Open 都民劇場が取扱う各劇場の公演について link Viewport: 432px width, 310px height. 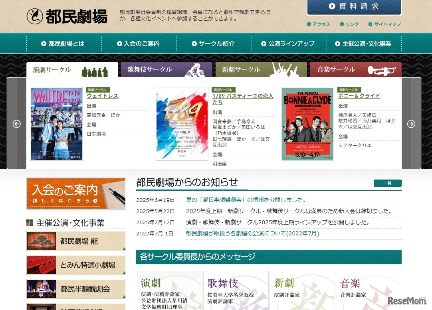tap(253, 233)
